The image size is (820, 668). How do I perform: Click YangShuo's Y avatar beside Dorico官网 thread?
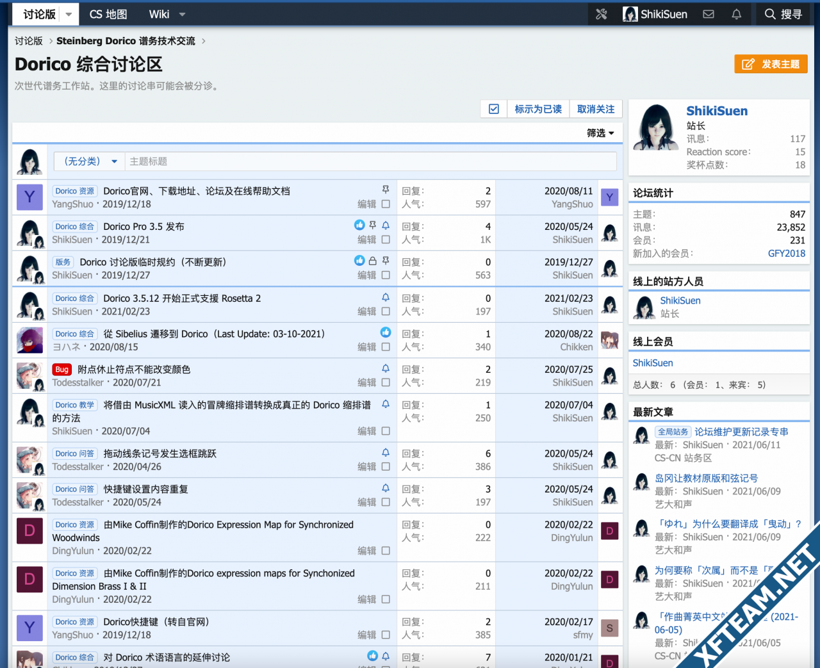tap(29, 197)
